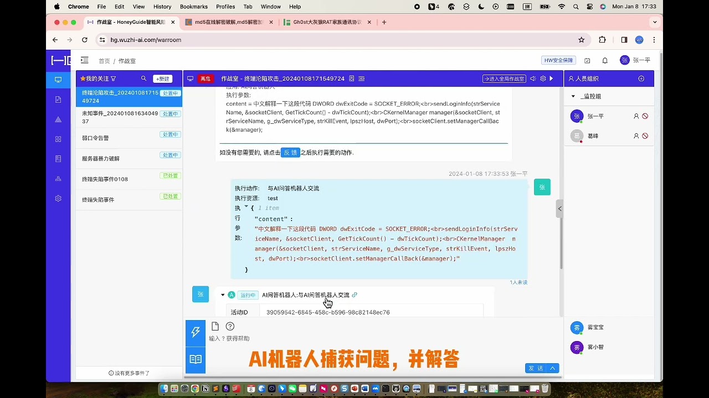
Task: Open the calendar check icon in header
Action: [587, 60]
